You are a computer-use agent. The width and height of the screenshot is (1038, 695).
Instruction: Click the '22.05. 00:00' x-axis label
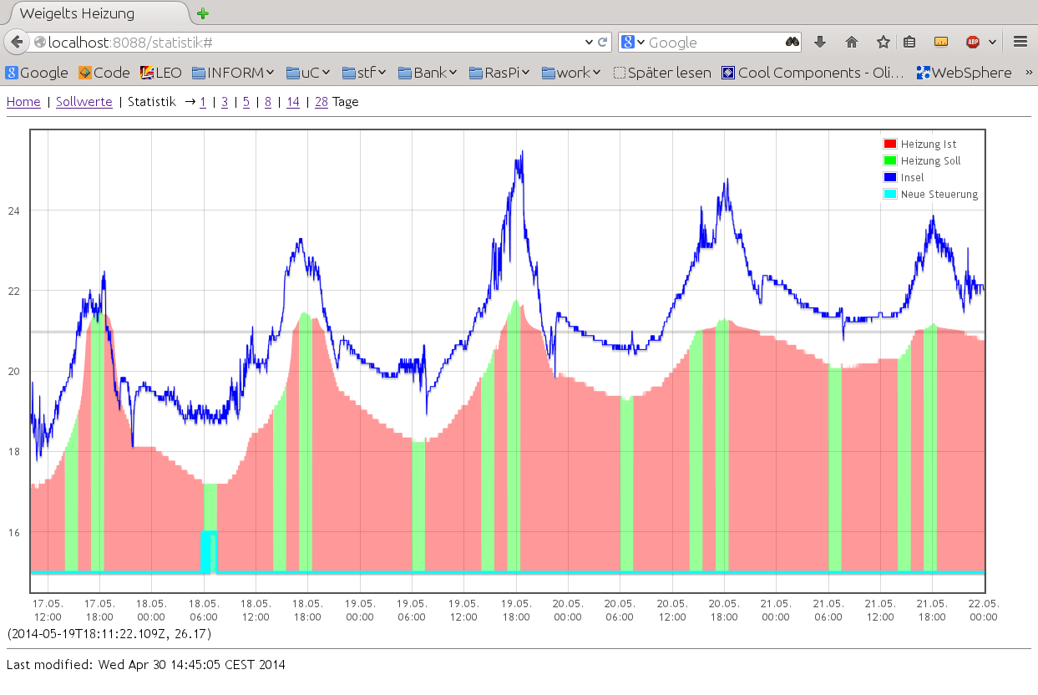(x=984, y=610)
